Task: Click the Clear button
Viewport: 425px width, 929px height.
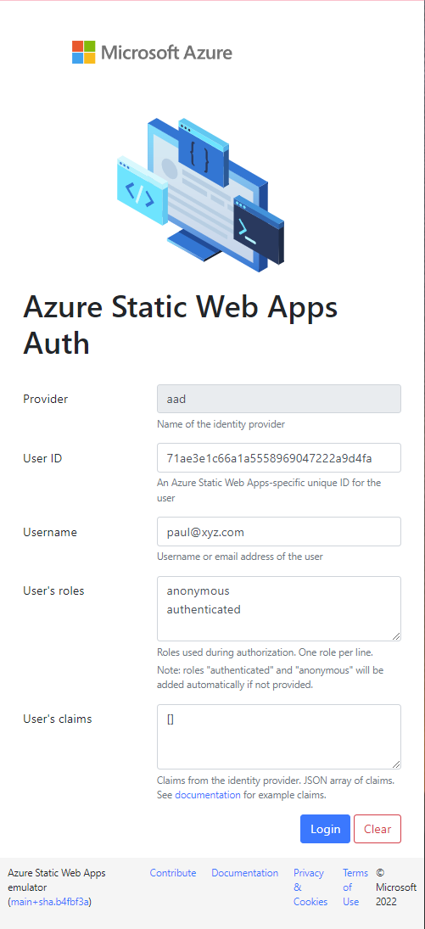Action: click(x=377, y=829)
